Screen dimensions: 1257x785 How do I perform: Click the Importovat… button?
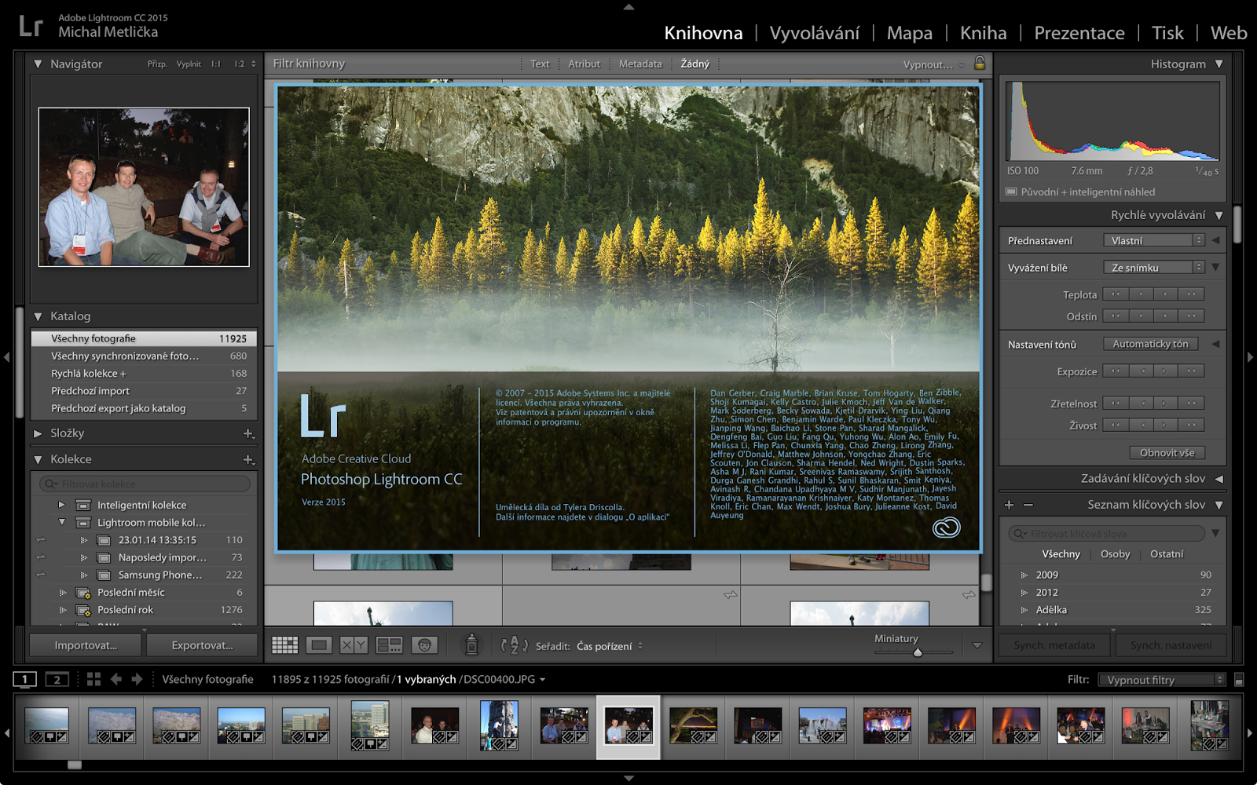coord(86,645)
